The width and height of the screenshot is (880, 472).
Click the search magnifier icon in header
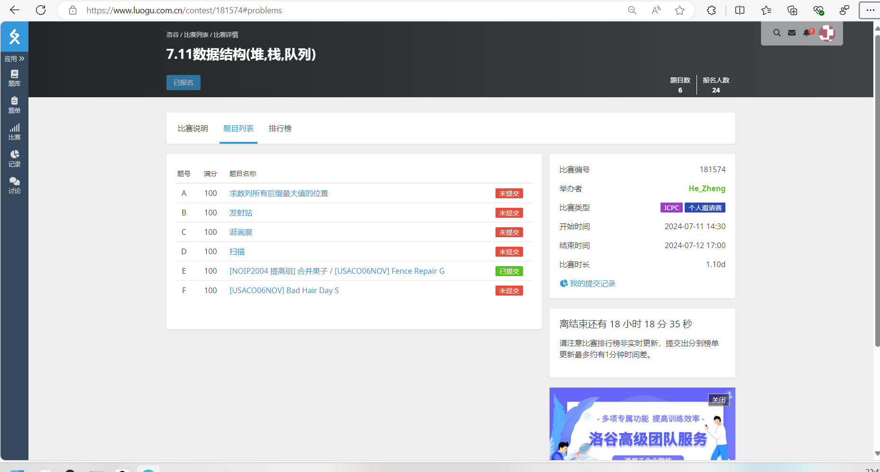coord(777,33)
